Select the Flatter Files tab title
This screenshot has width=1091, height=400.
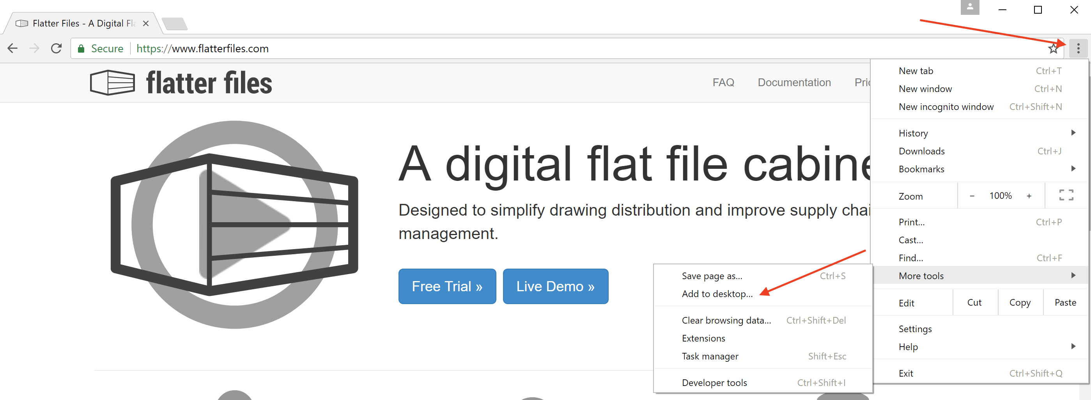84,23
